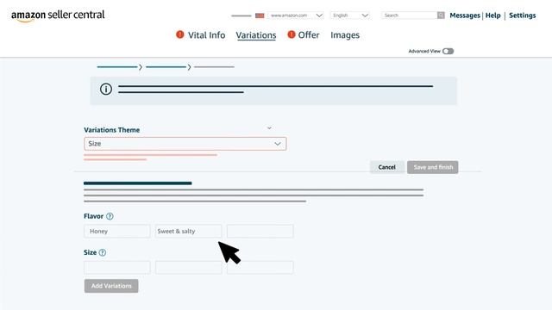Click the third empty Size field

click(260, 268)
